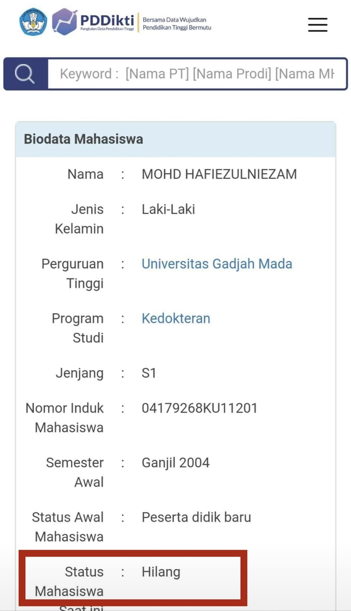351x611 pixels.
Task: Click the Biodata Mahasiswa panel header
Action: coord(175,139)
